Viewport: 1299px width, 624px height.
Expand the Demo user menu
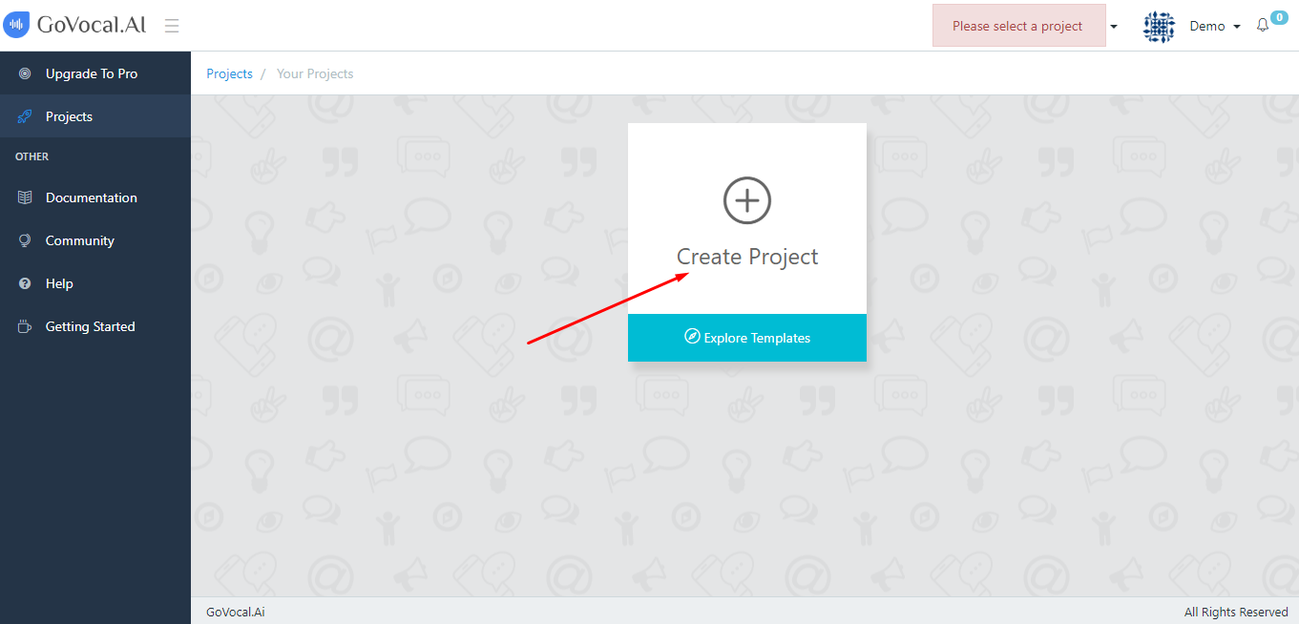[x=1215, y=26]
